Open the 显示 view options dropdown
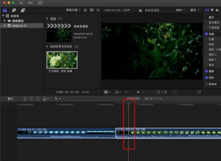Screen dimensions: 221x161 pyautogui.click(x=194, y=10)
